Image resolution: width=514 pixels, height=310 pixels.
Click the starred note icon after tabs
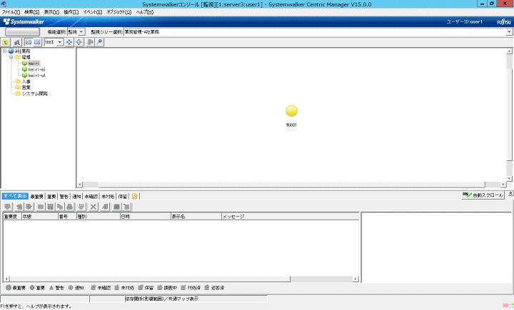[135, 197]
